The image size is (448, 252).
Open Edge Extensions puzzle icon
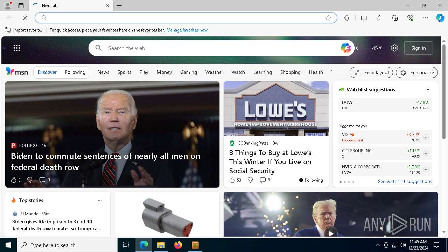coord(347,18)
